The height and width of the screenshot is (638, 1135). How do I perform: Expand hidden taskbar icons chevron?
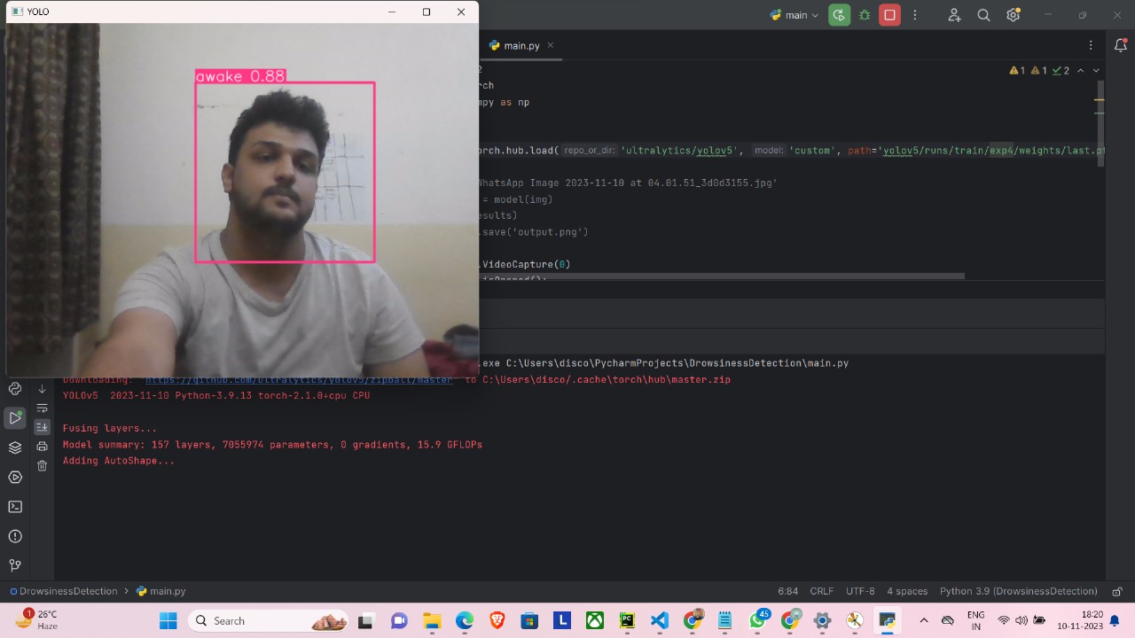pos(923,620)
